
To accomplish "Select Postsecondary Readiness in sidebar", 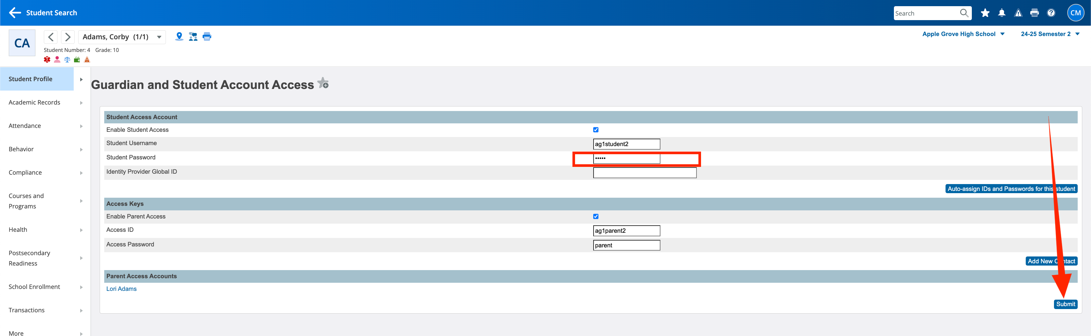I will click(x=29, y=258).
